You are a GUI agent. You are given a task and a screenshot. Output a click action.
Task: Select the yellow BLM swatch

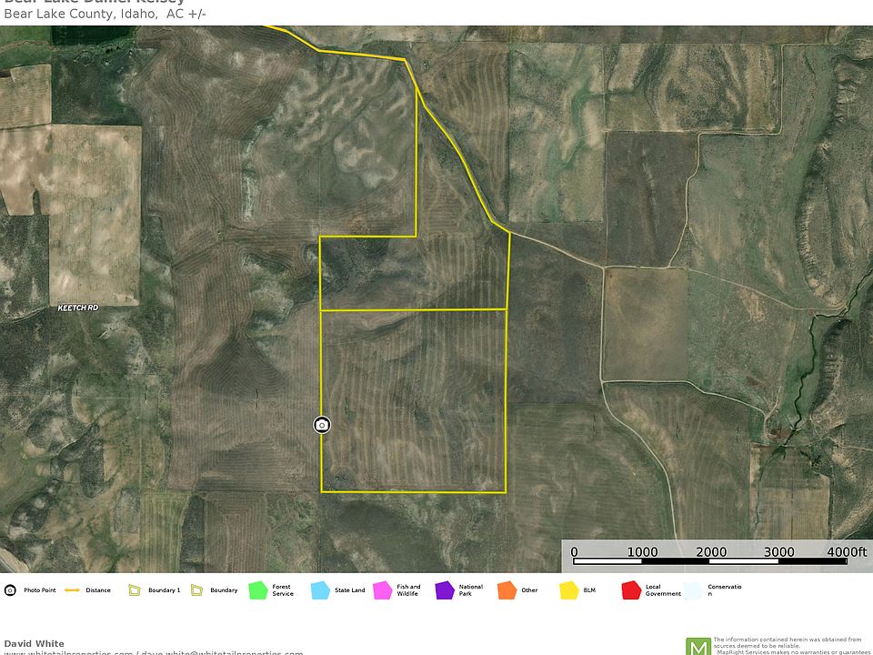pyautogui.click(x=569, y=590)
